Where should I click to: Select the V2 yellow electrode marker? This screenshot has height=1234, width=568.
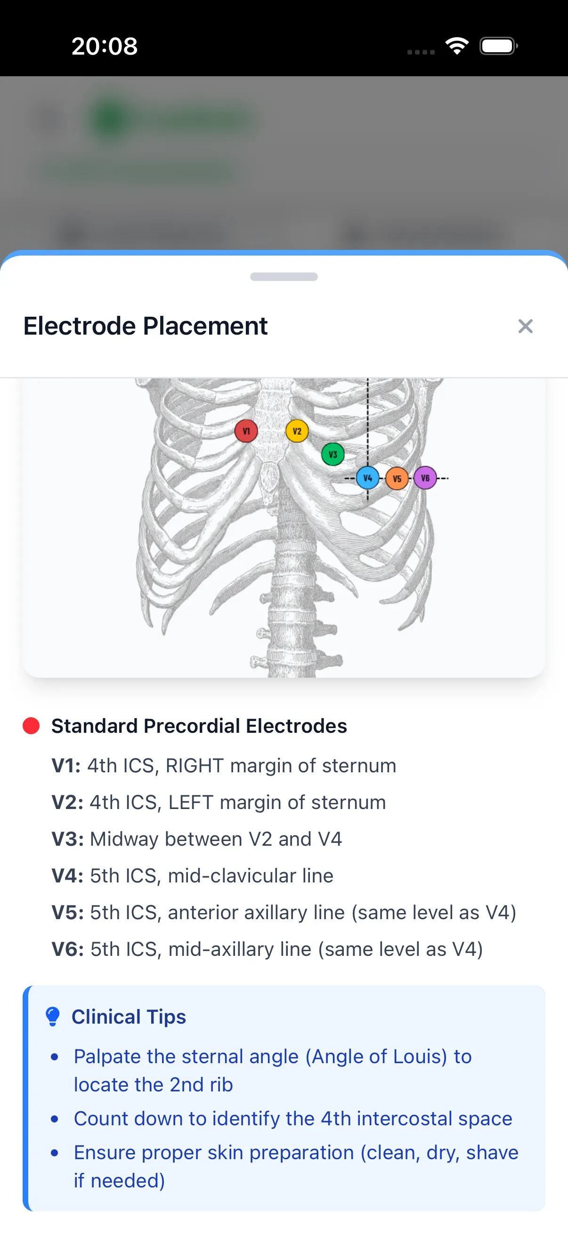tap(297, 431)
